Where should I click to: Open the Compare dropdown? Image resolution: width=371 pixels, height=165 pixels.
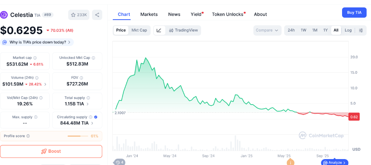point(267,30)
